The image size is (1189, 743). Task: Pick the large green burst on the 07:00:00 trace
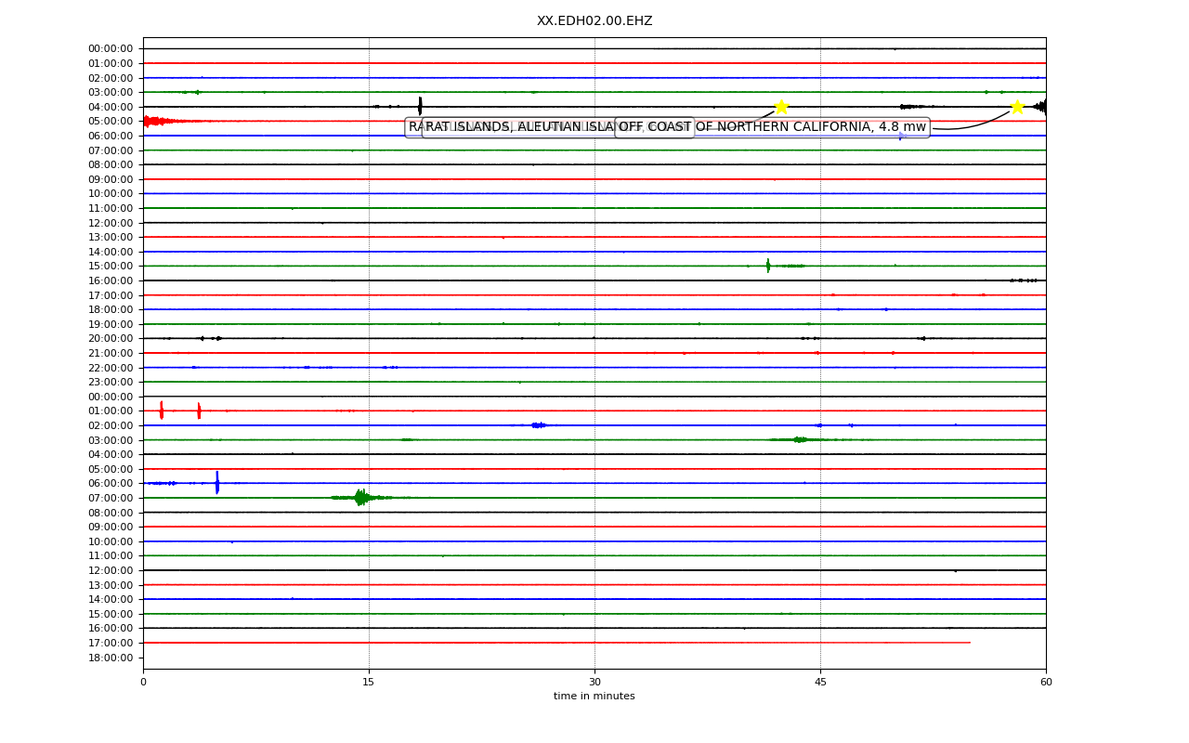pos(360,498)
